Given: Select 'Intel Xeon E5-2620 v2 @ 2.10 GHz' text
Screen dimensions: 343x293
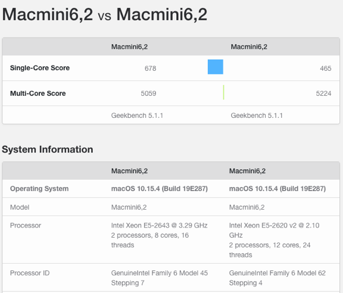Looking at the screenshot, I should [275, 230].
